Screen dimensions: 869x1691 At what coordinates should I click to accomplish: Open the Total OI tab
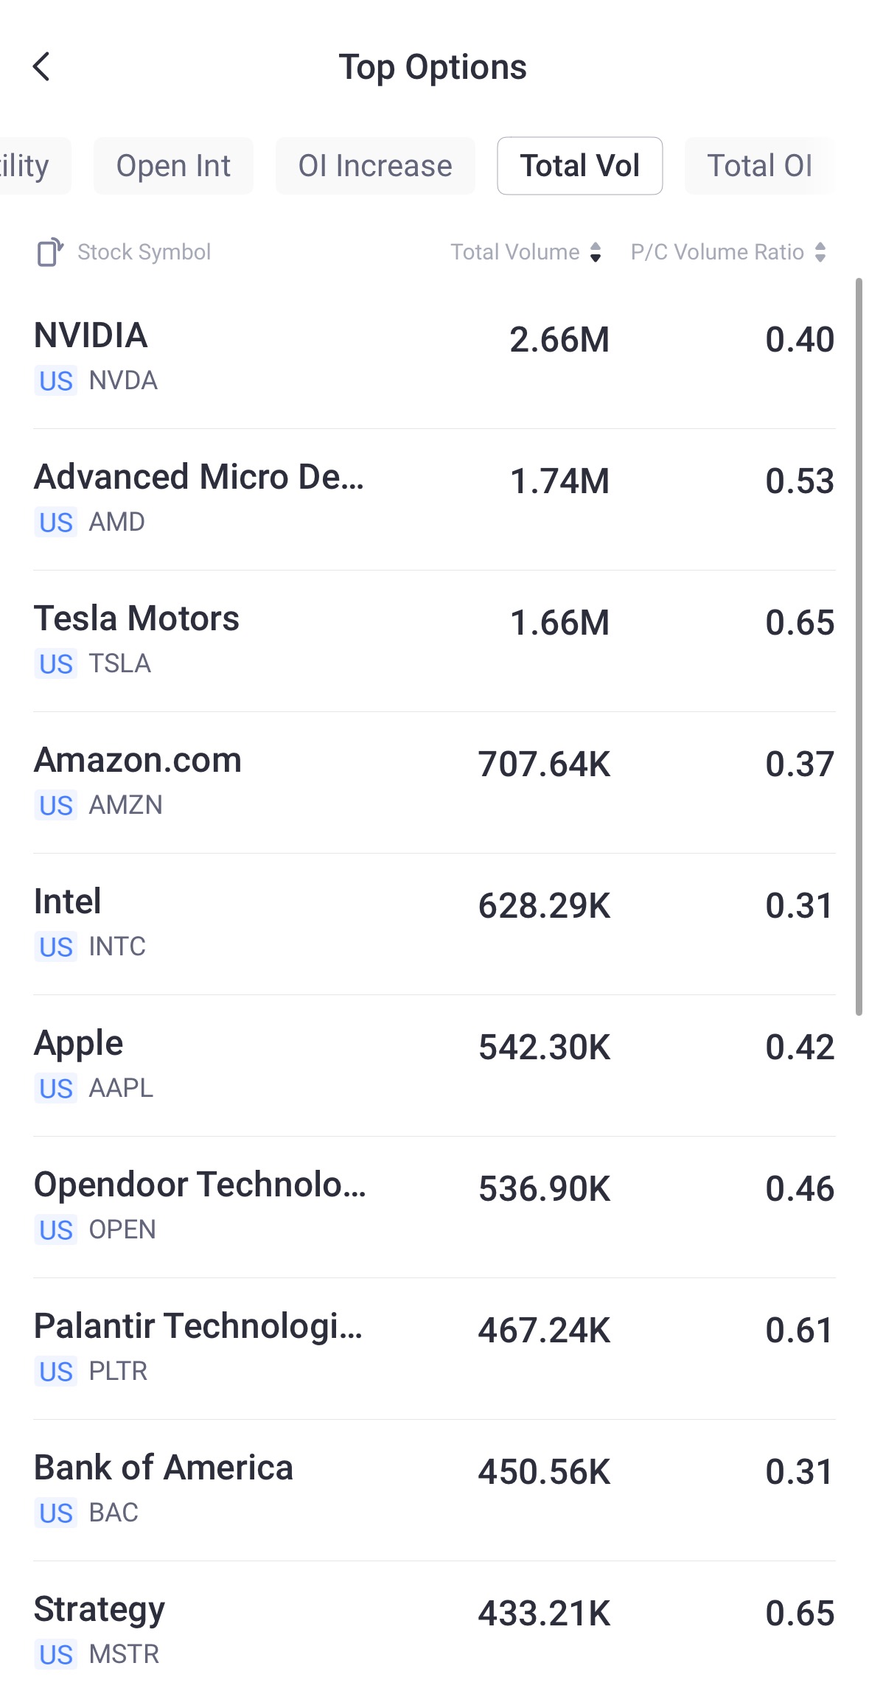tap(759, 166)
